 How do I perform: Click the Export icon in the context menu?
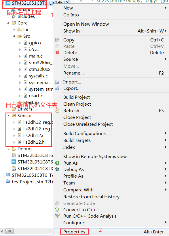[57, 88]
